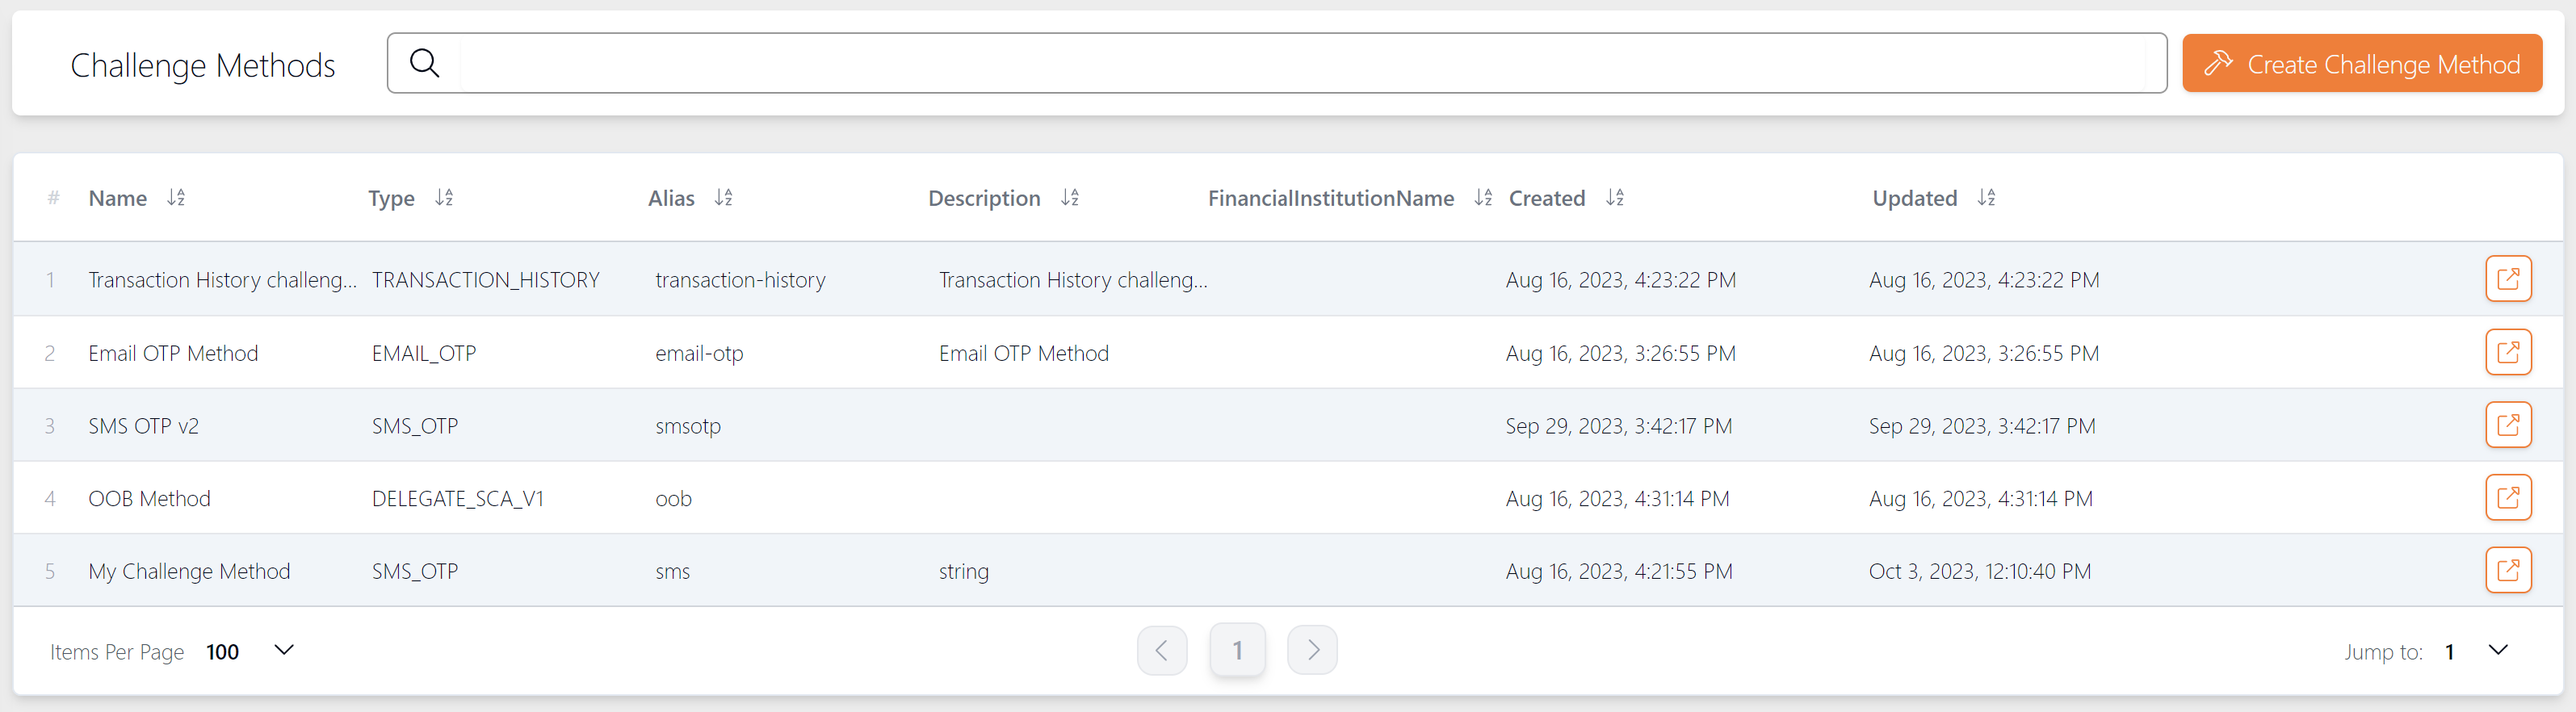
Task: Click the transaction-history alias cell
Action: (740, 280)
